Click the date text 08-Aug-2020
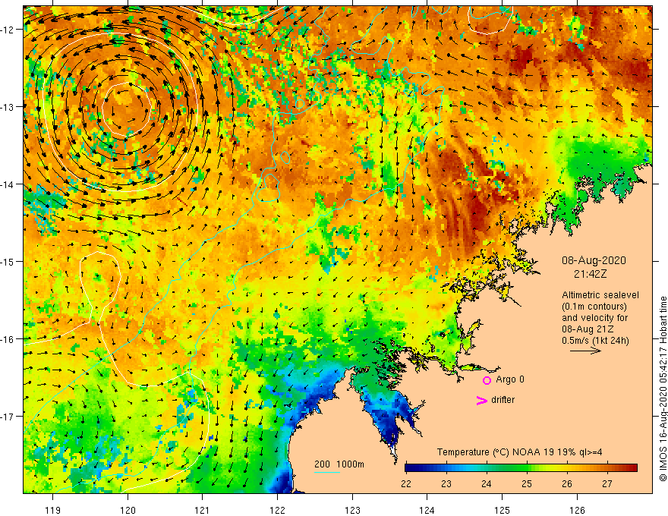 (594, 260)
